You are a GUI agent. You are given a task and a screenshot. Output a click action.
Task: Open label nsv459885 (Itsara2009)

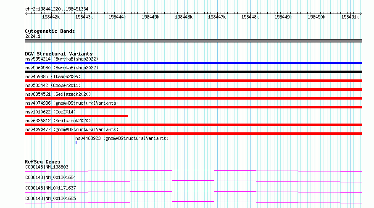click(x=53, y=76)
